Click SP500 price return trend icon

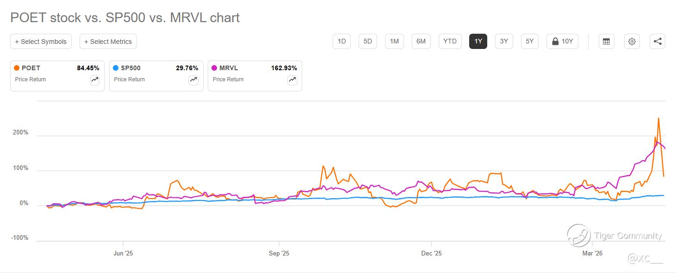click(193, 80)
